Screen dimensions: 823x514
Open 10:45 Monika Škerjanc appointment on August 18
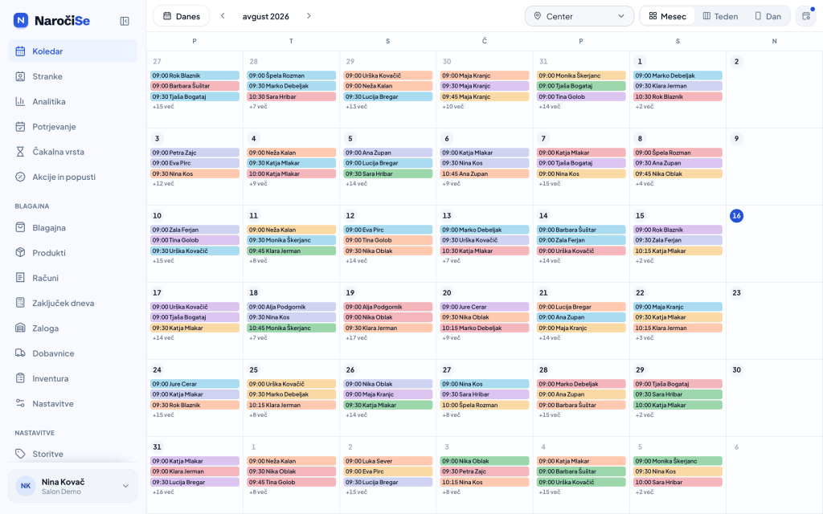[291, 328]
